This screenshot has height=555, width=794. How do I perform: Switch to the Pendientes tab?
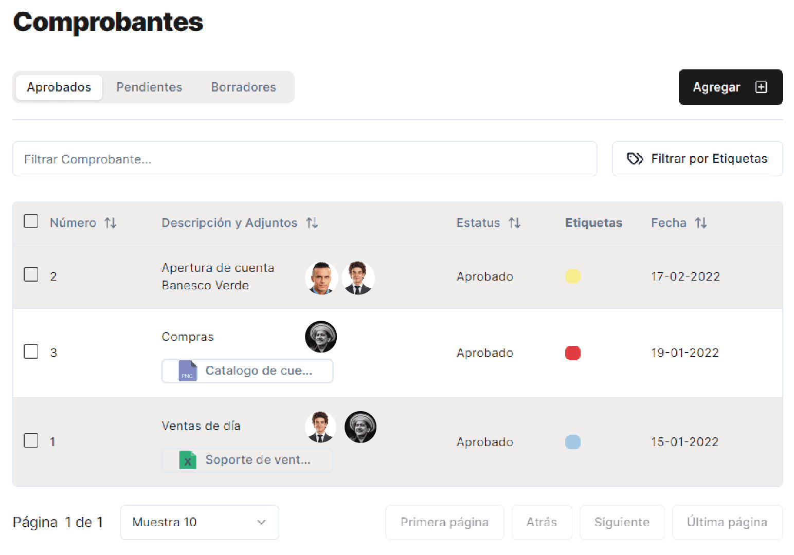pyautogui.click(x=149, y=87)
